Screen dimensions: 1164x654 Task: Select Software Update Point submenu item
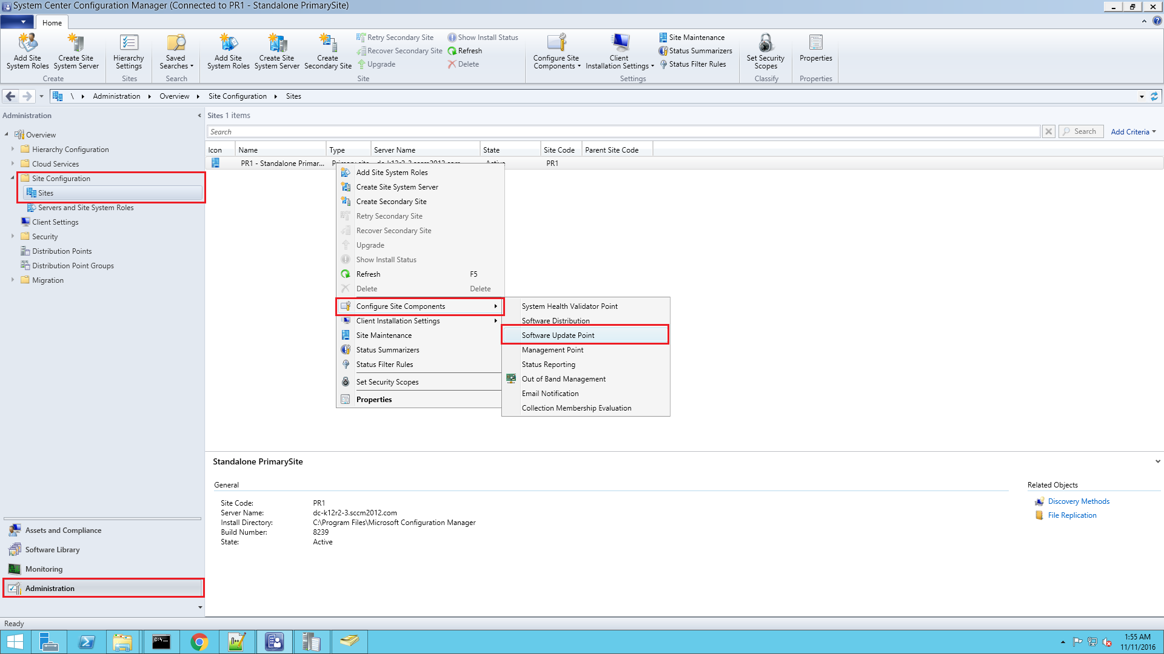(x=558, y=335)
